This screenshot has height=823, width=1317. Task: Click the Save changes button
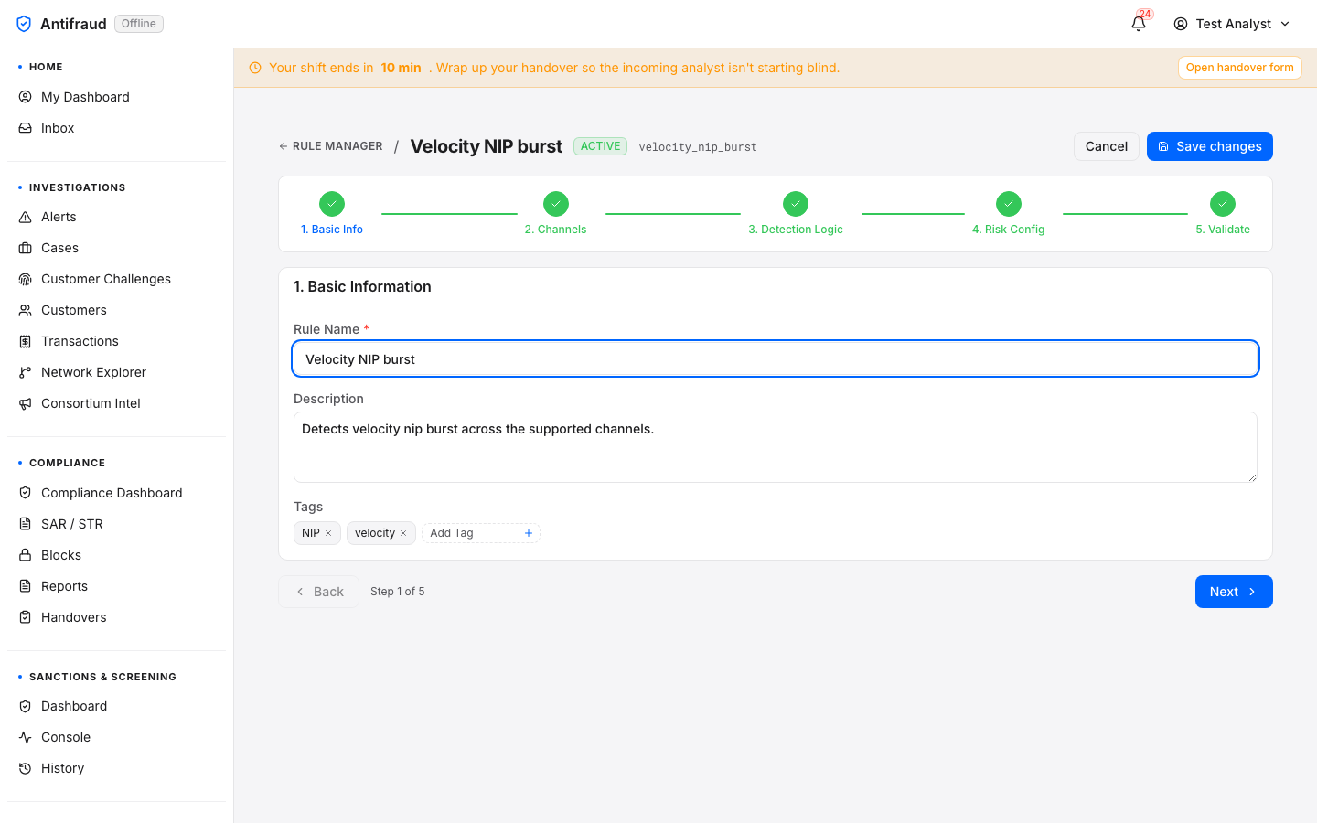click(x=1209, y=146)
